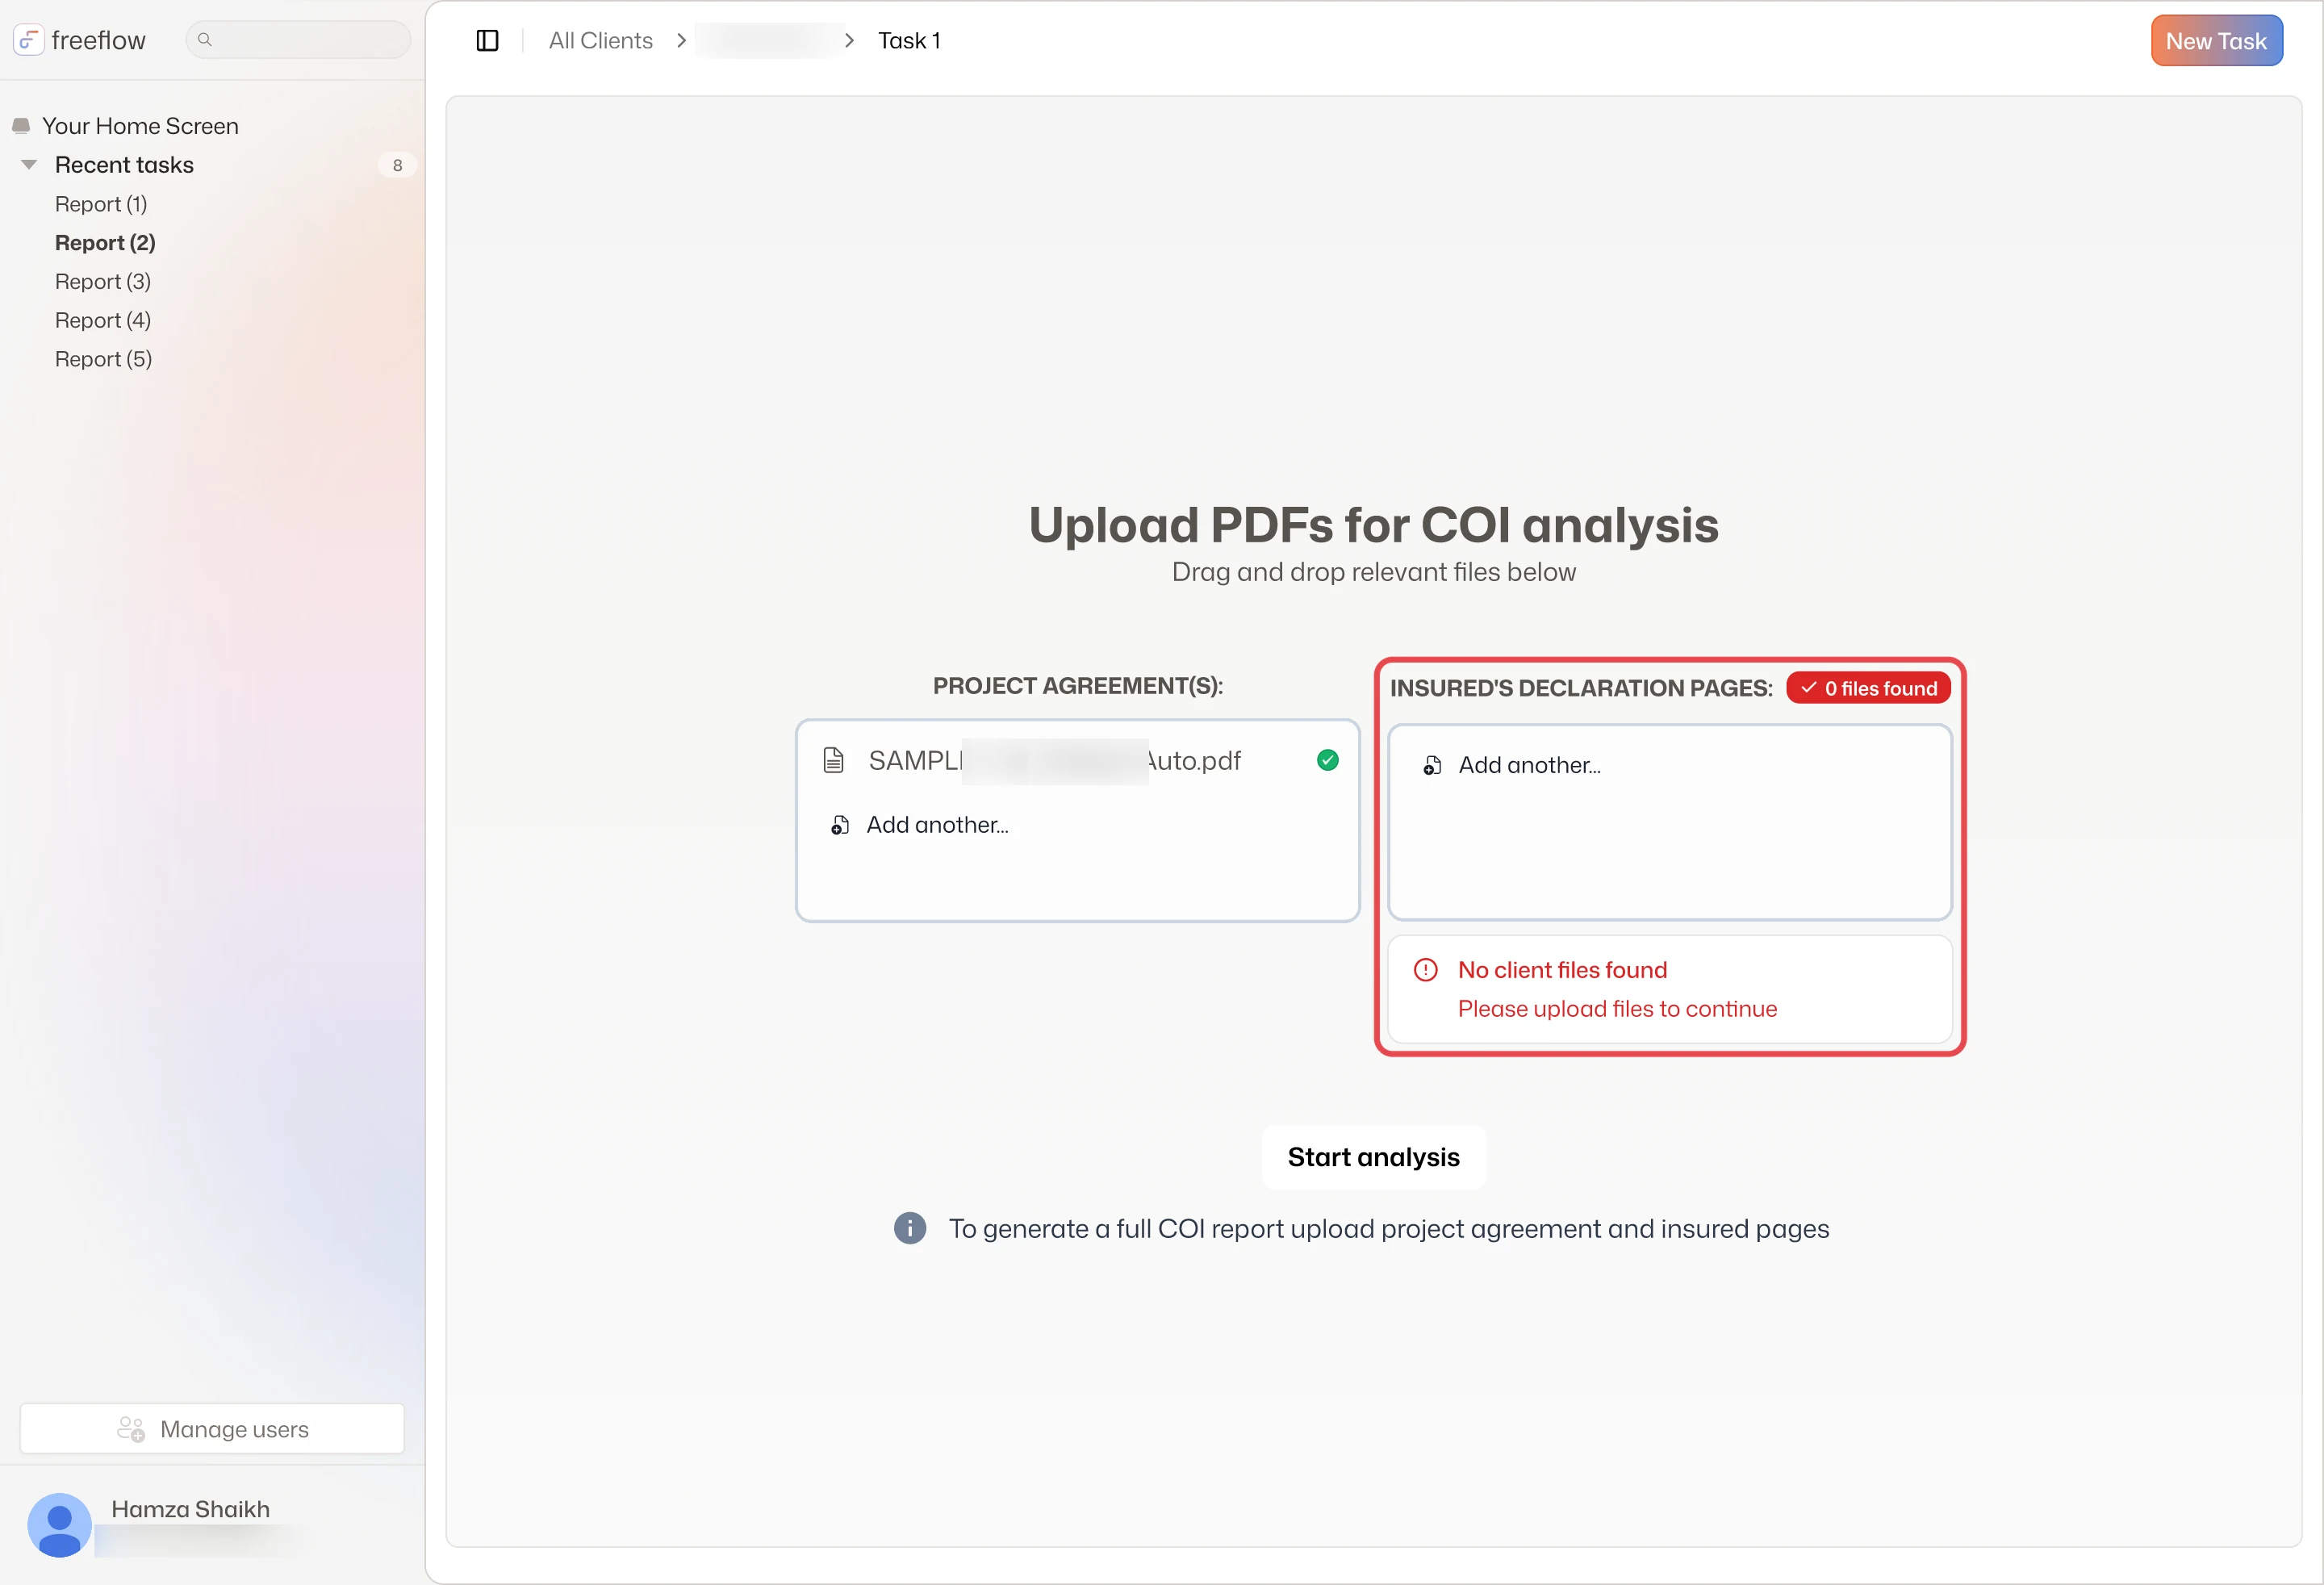Click the Home Screen icon in sidebar
This screenshot has width=2324, height=1585.
[x=21, y=126]
